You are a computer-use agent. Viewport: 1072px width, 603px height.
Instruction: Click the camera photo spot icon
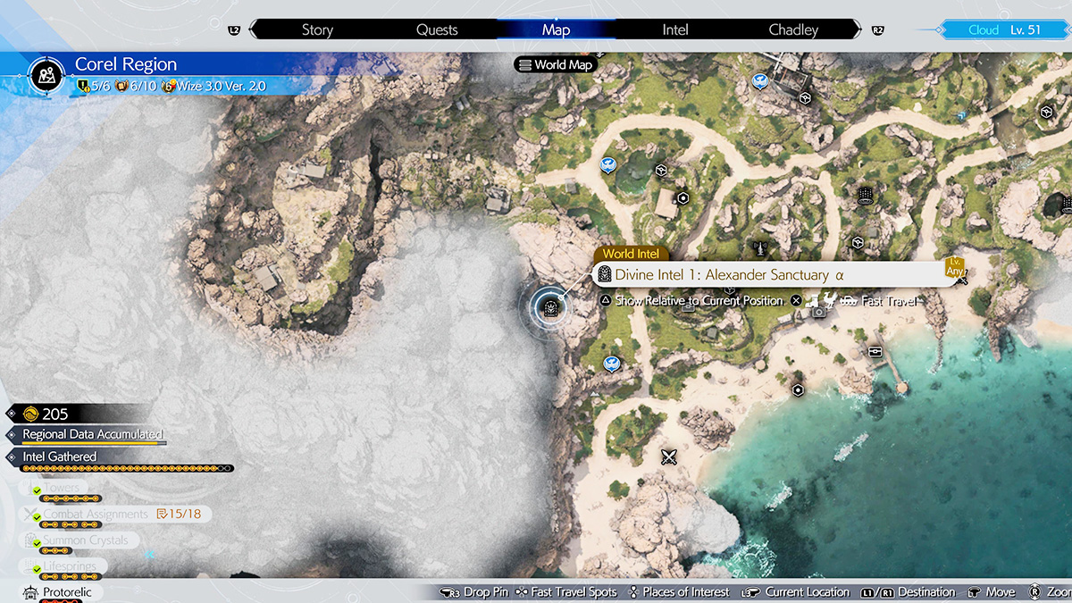pyautogui.click(x=818, y=312)
